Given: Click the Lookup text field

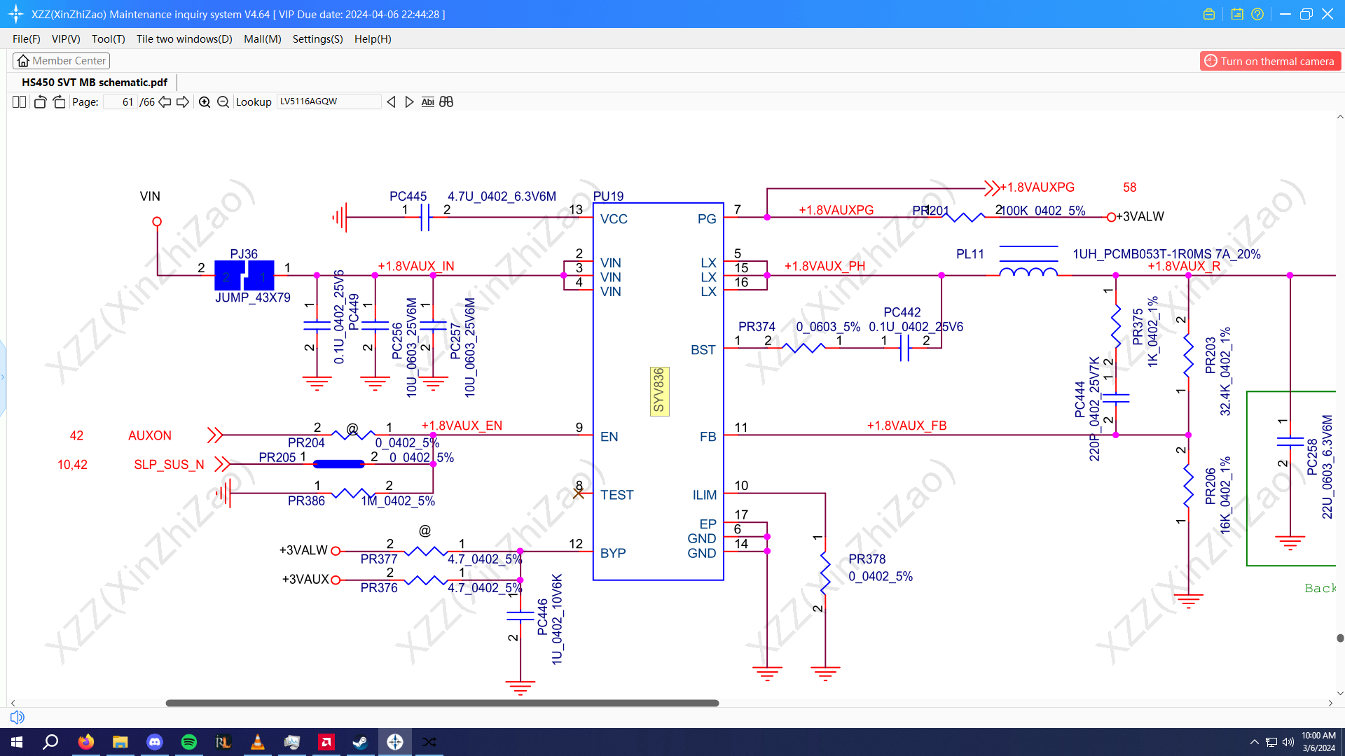Looking at the screenshot, I should click(328, 102).
